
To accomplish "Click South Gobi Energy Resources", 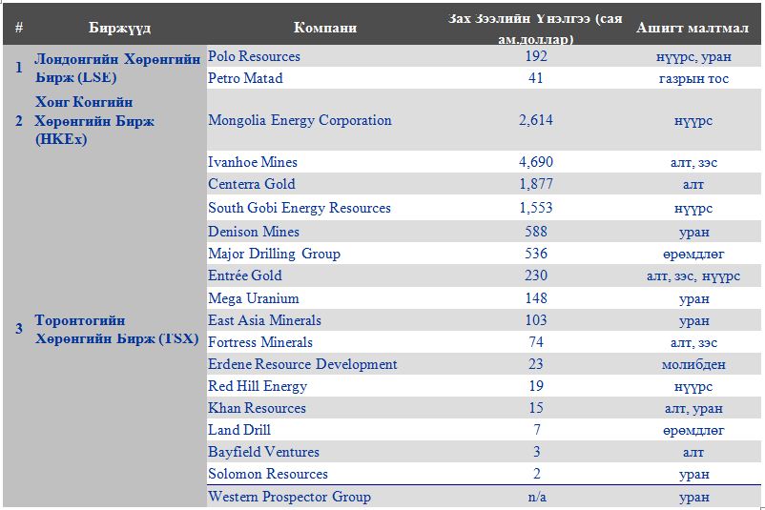I will pyautogui.click(x=300, y=208).
